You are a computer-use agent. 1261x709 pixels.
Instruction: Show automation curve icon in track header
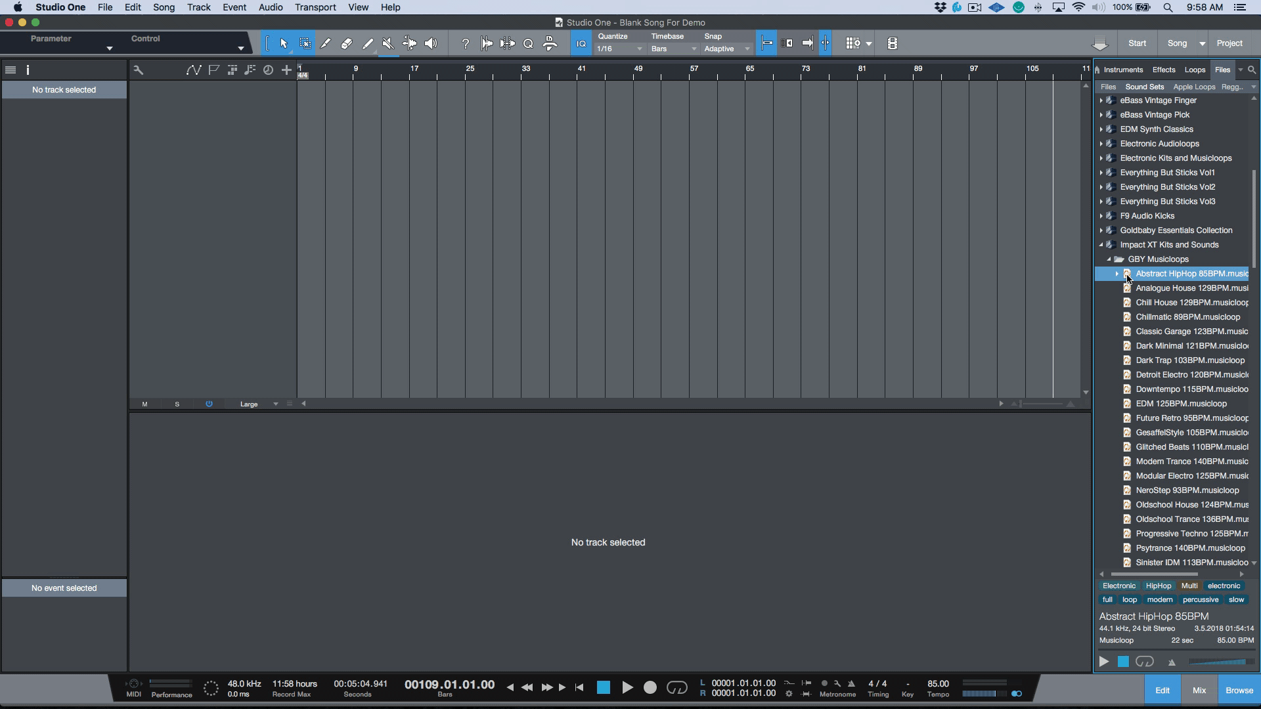point(193,70)
